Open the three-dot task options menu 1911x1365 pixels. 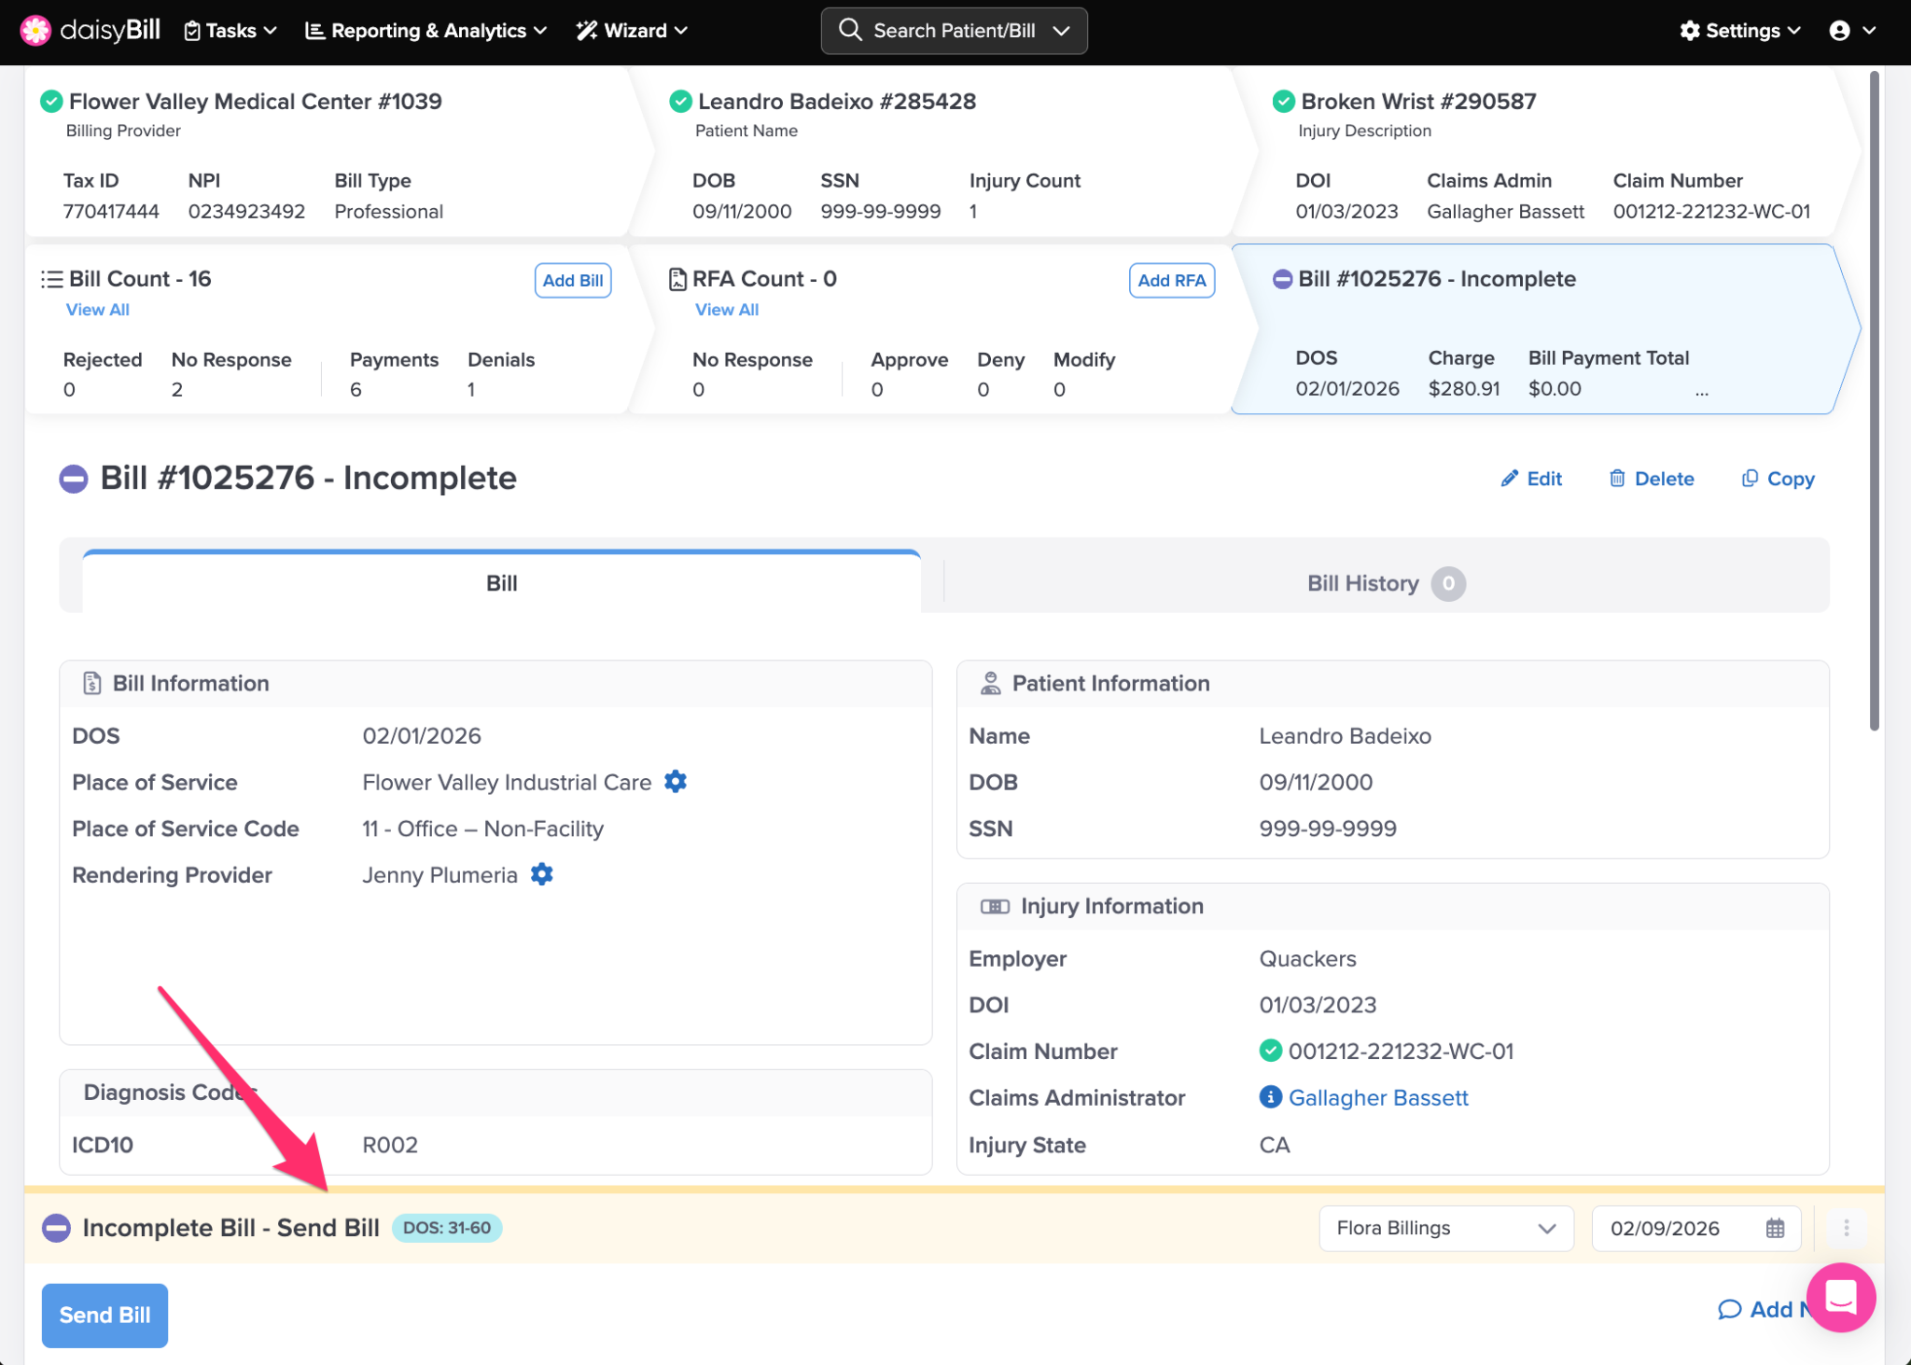tap(1846, 1228)
